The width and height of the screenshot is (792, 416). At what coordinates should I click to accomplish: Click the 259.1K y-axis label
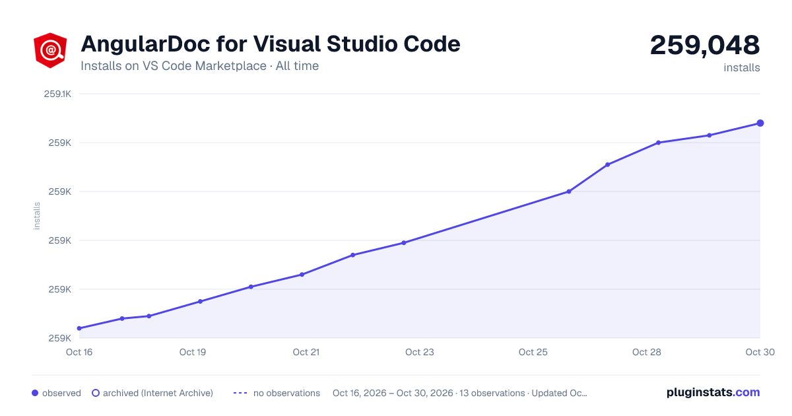(57, 94)
